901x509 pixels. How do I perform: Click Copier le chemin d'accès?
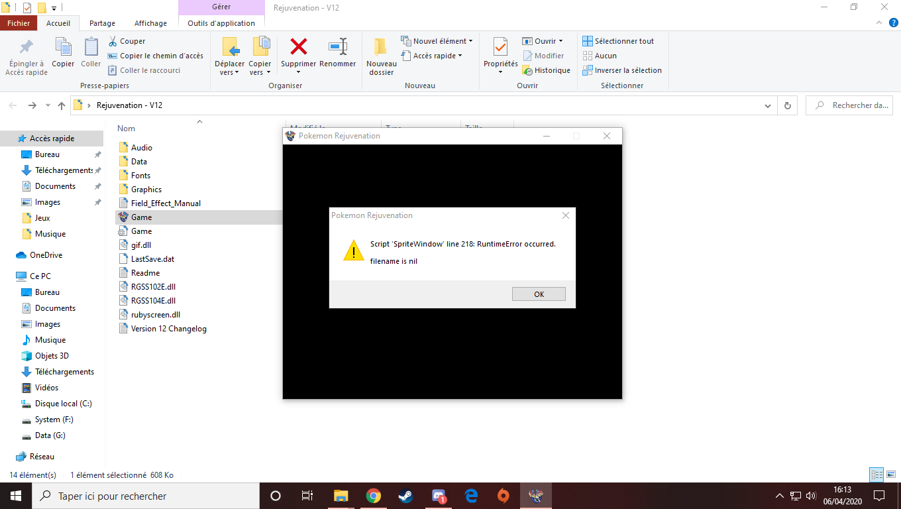pos(156,56)
